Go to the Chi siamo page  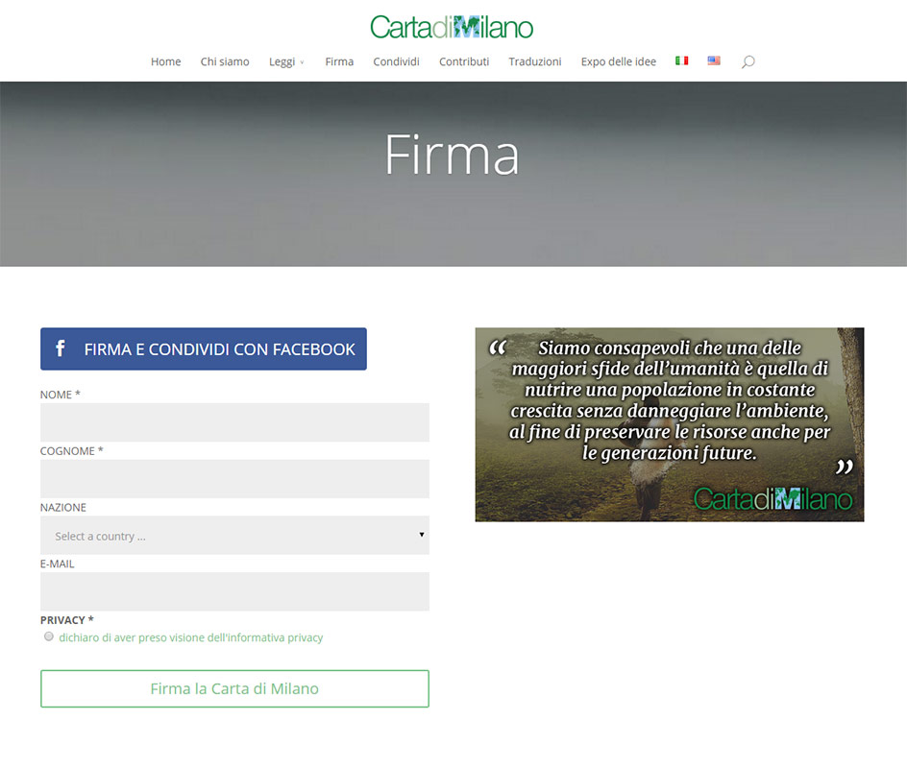tap(225, 61)
